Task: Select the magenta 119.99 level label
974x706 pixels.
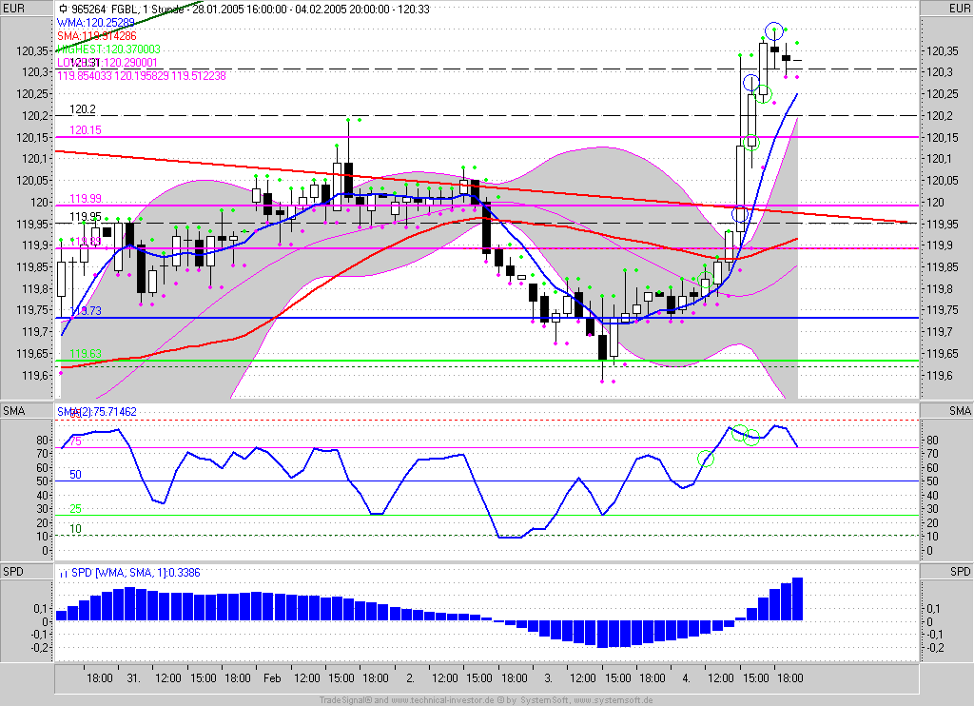Action: coord(85,198)
